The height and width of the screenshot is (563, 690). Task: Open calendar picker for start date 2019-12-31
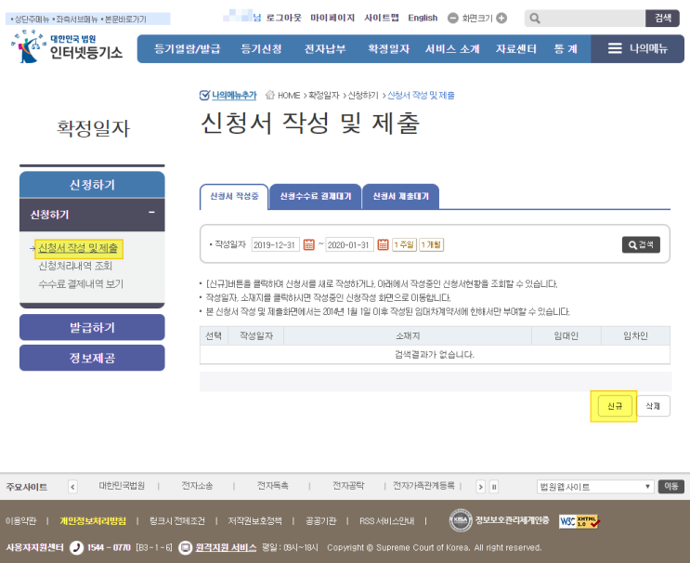click(x=309, y=244)
